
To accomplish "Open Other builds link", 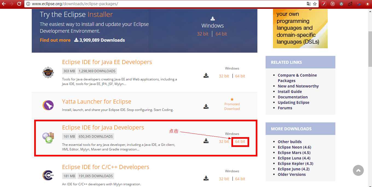I will [290, 142].
